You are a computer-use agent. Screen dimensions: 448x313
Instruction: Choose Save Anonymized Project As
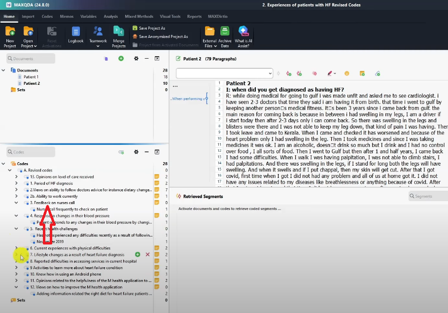click(x=160, y=36)
